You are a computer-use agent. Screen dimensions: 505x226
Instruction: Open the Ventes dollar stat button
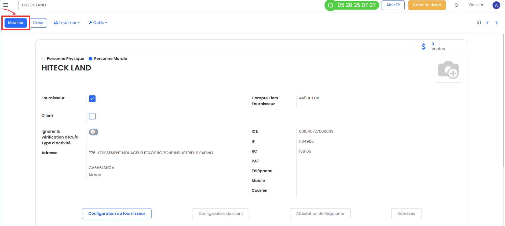(441, 47)
